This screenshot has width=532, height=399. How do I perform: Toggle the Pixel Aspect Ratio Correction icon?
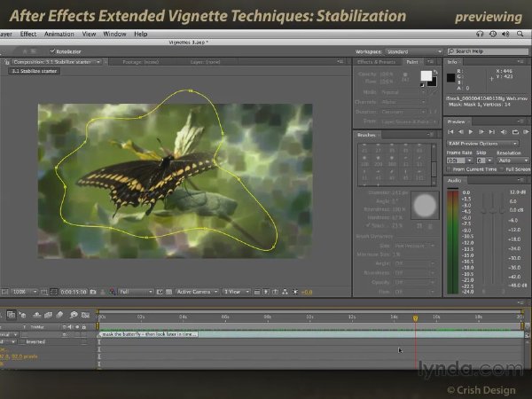point(257,292)
